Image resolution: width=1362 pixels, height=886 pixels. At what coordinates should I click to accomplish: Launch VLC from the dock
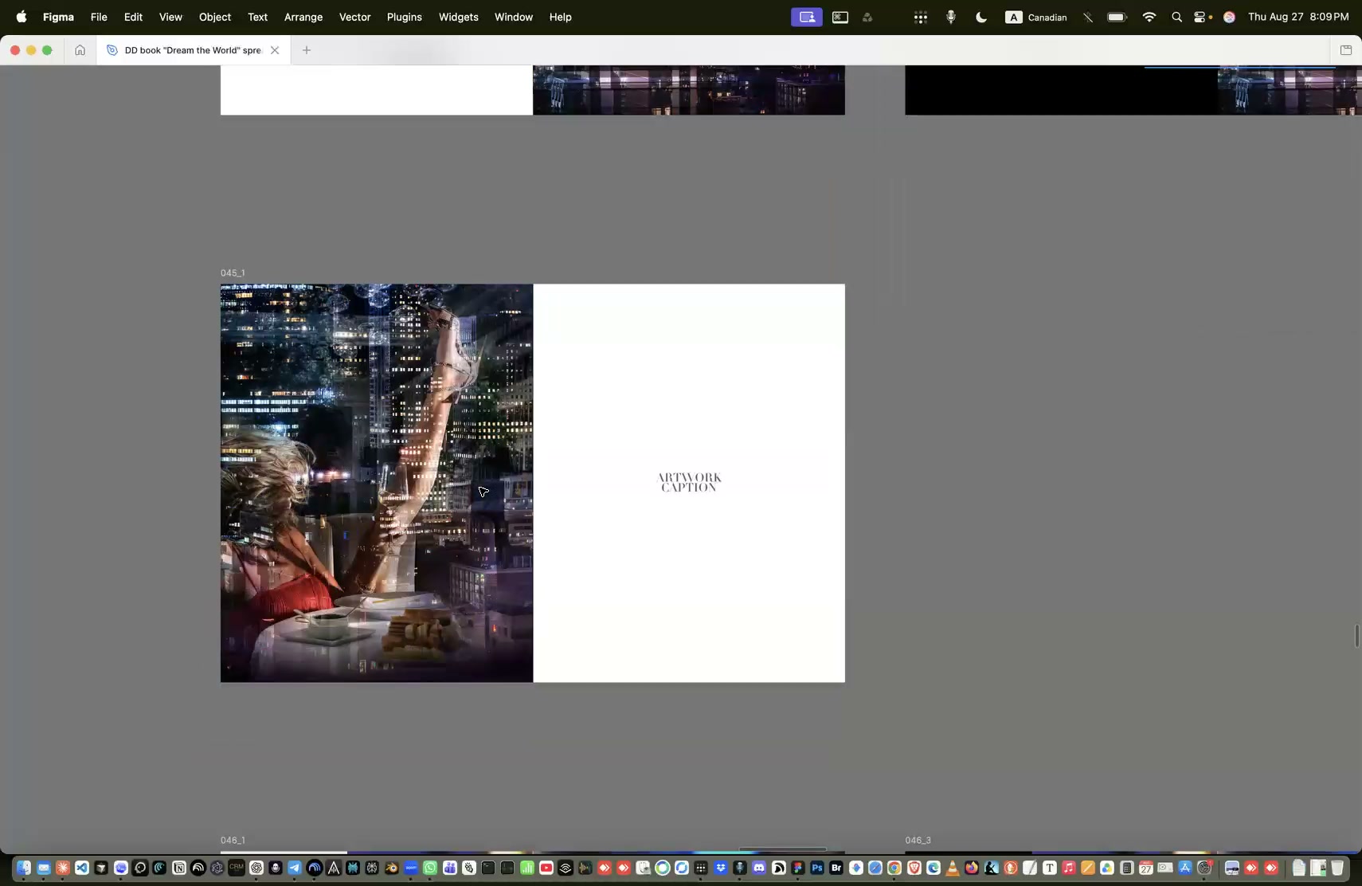[953, 868]
